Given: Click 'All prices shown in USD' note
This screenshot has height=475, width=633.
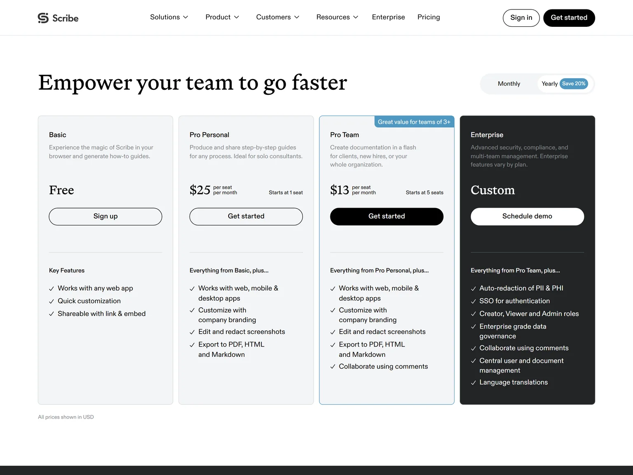Looking at the screenshot, I should pyautogui.click(x=66, y=417).
